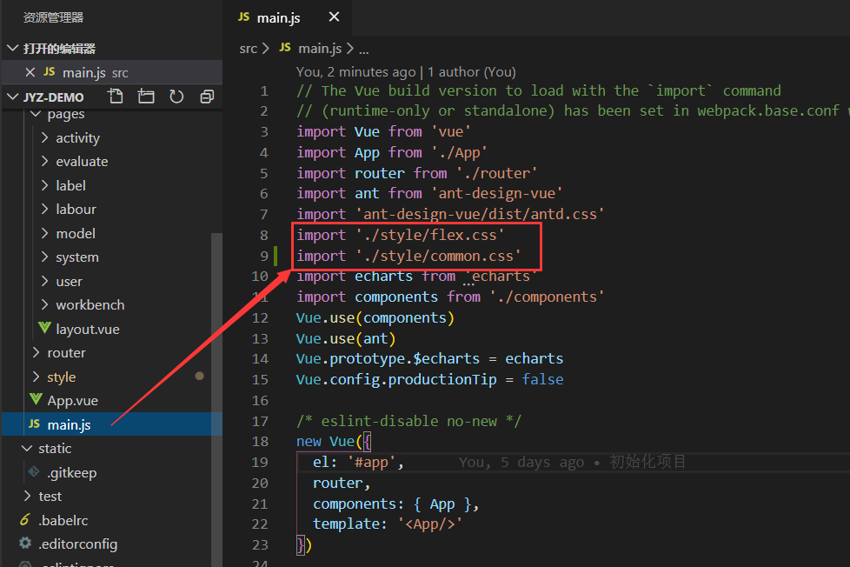Click the 资源管理器 explorer title
The width and height of the screenshot is (850, 567).
coord(53,17)
